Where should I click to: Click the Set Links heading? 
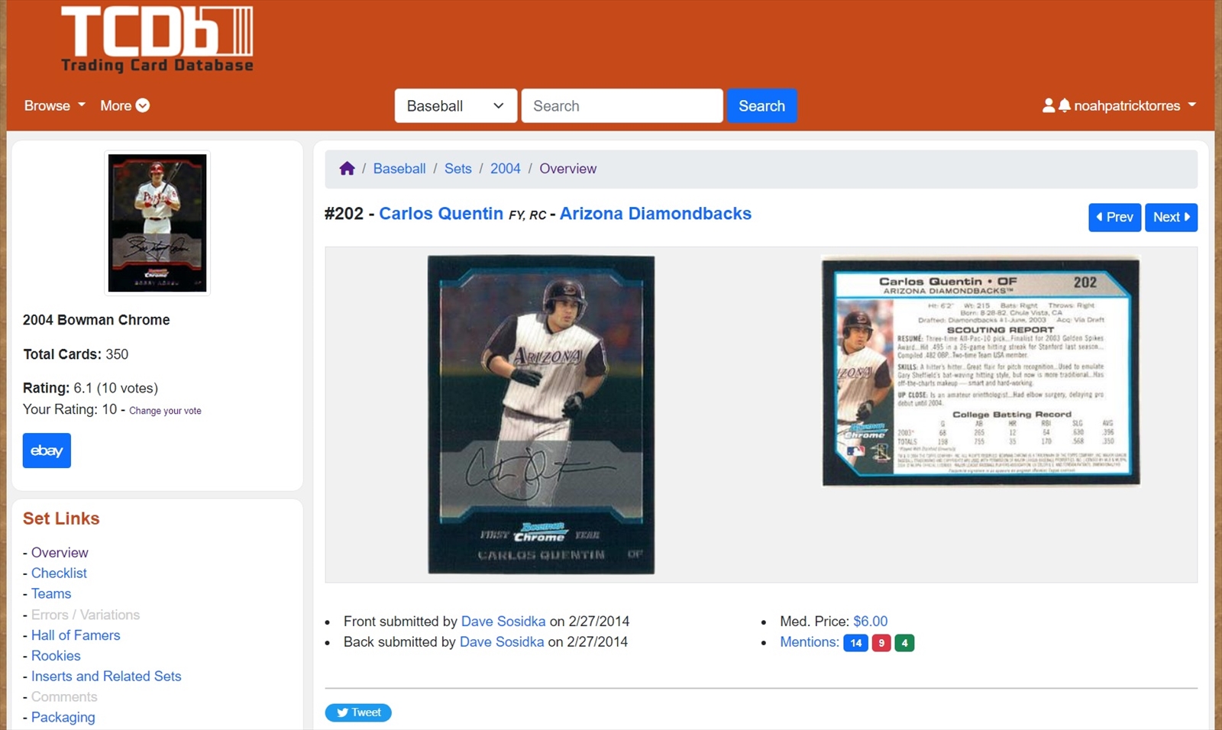tap(61, 518)
